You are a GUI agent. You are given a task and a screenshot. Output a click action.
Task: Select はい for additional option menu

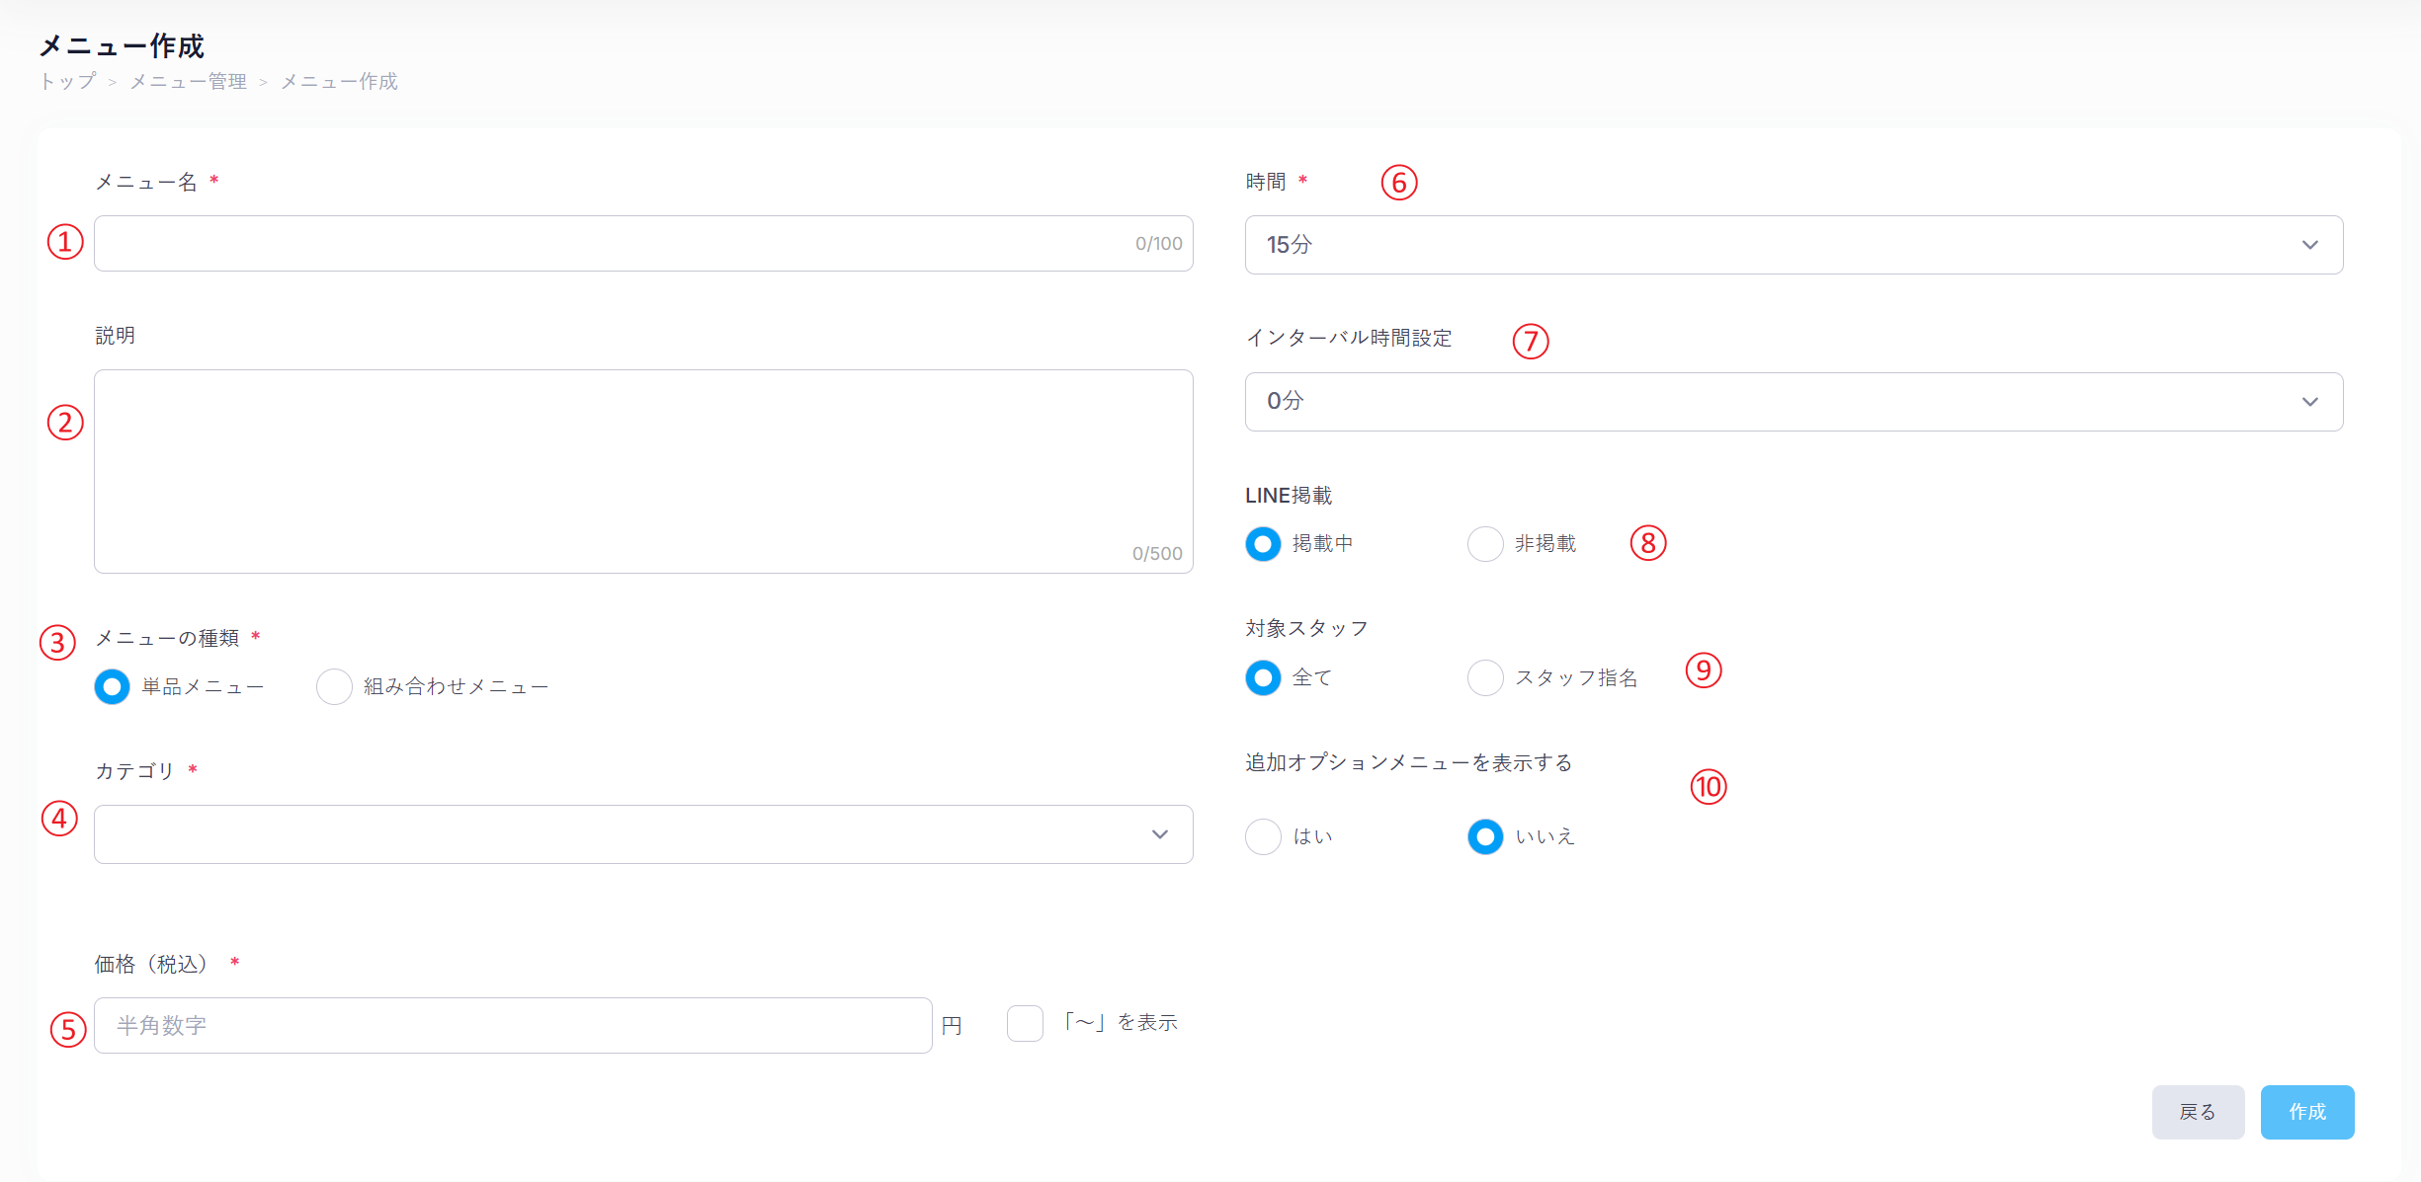click(1263, 837)
